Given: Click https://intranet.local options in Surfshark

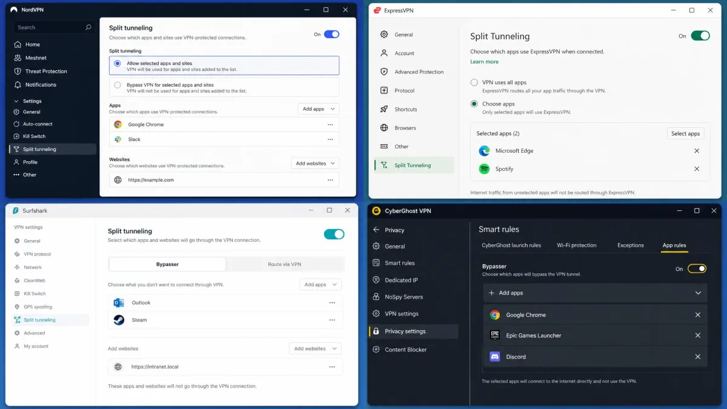Looking at the screenshot, I should click(x=332, y=367).
